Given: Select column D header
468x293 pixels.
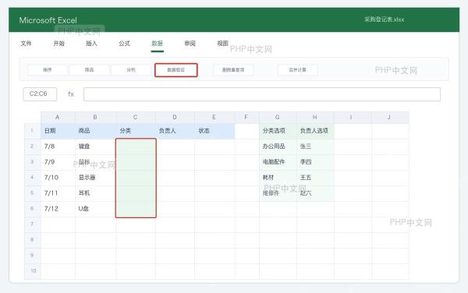Looking at the screenshot, I should coord(175,118).
